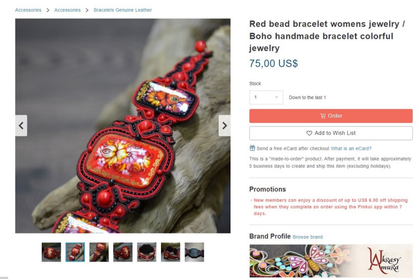Advance to the next product image with the right arrow
Viewport: 419px width, 279px height.
pyautogui.click(x=224, y=126)
